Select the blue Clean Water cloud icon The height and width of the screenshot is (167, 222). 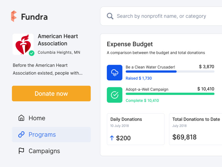point(115,73)
